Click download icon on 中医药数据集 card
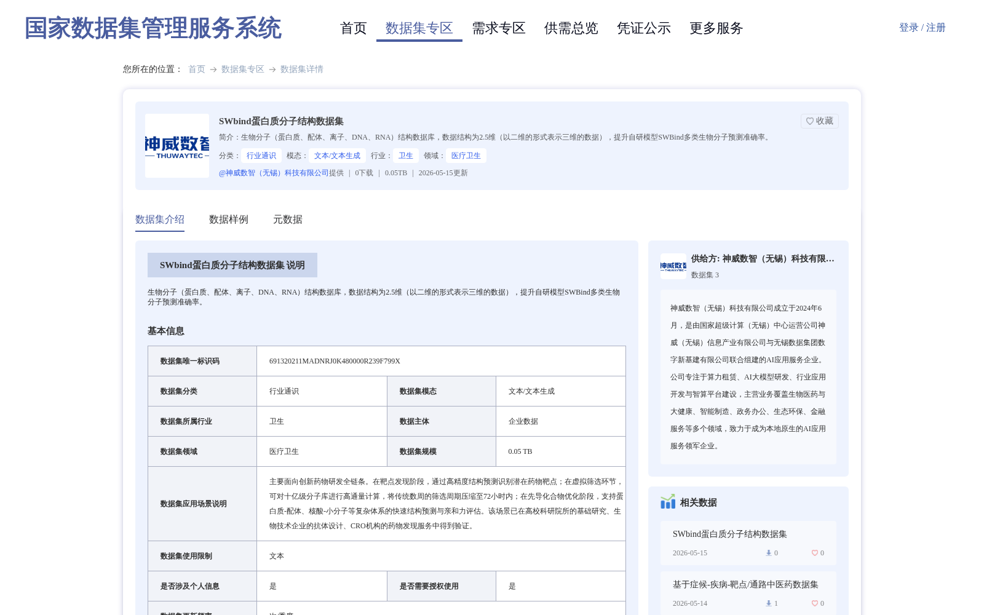Image resolution: width=984 pixels, height=615 pixels. click(x=768, y=603)
